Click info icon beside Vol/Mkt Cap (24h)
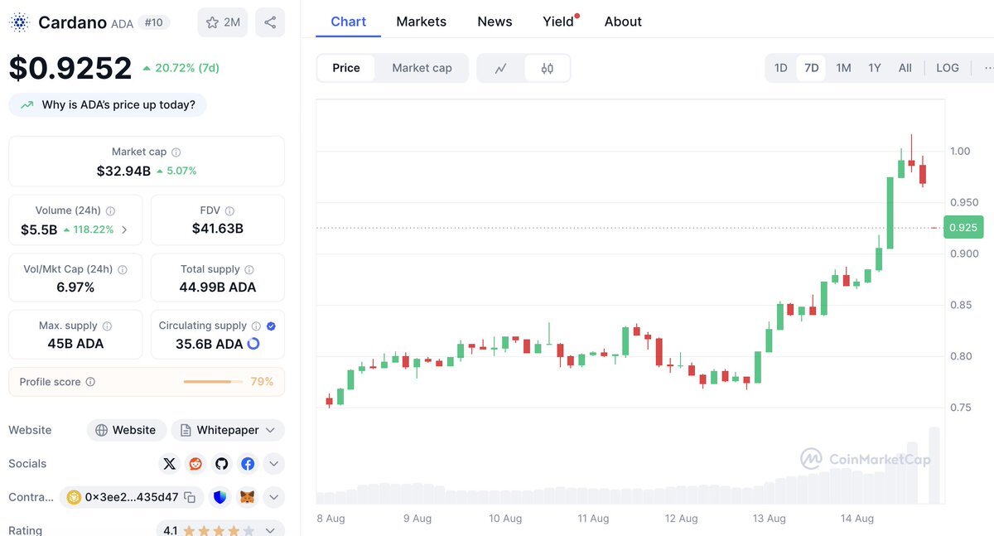This screenshot has height=536, width=994. pyautogui.click(x=123, y=270)
